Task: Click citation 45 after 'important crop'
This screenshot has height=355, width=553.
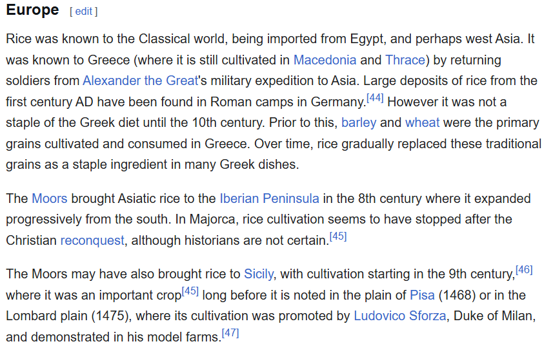Action: coord(190,291)
